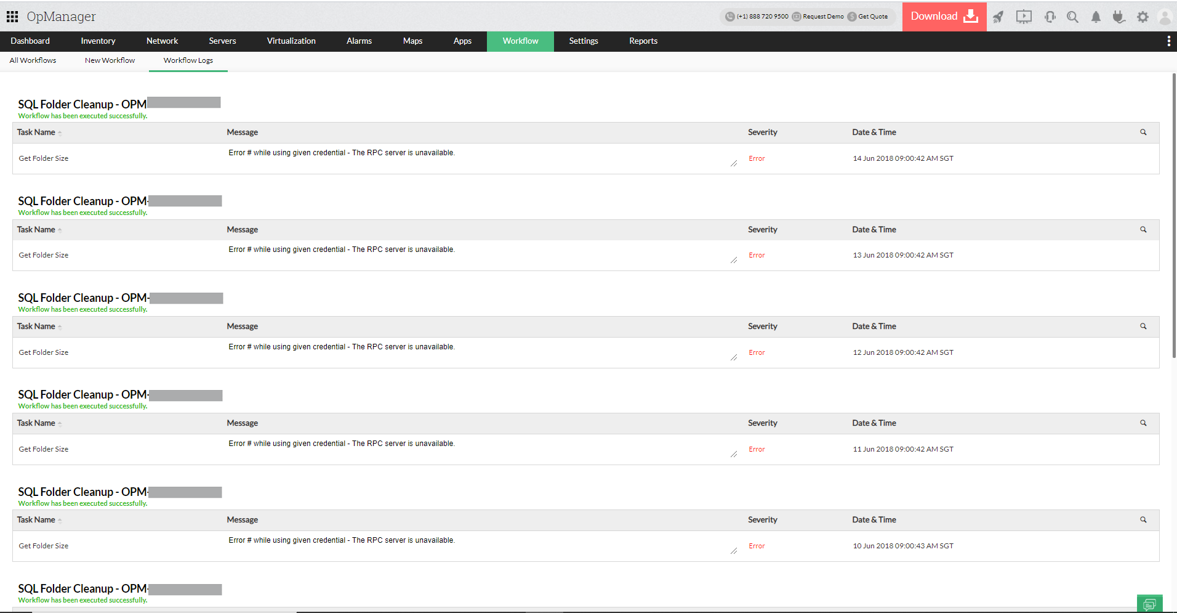Search the log table dated 10 Jun 2018
This screenshot has width=1177, height=613.
pos(1143,520)
